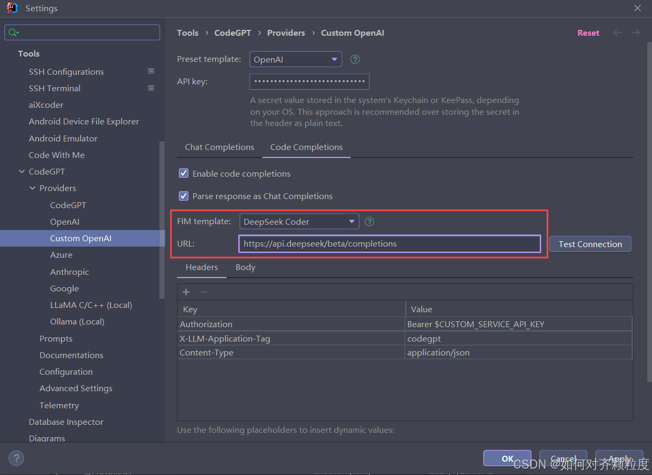Collapse the Providers tree node
The height and width of the screenshot is (475, 652).
33,188
